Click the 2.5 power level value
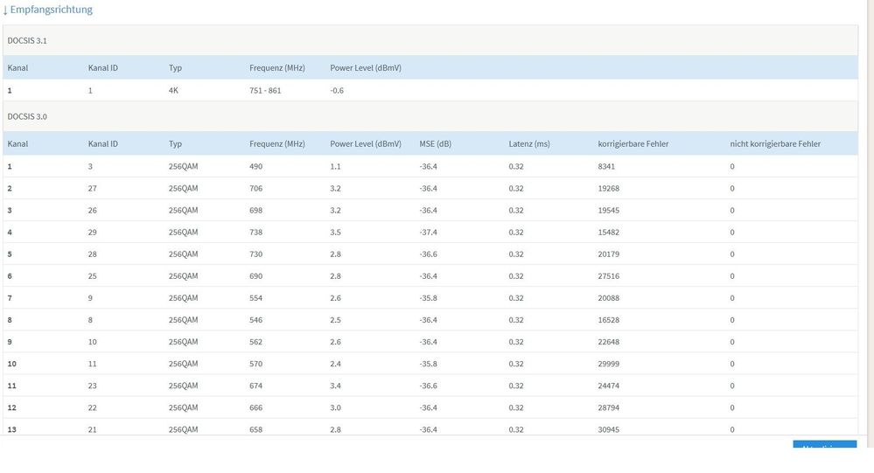This screenshot has height=473, width=874. [335, 320]
